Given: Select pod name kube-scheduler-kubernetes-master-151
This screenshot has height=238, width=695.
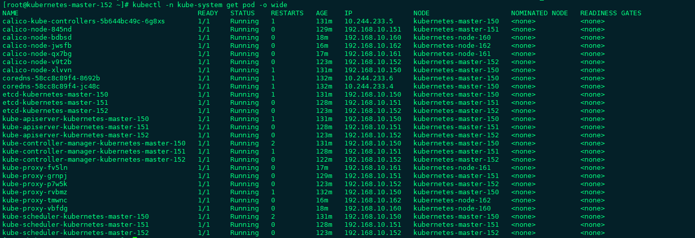Looking at the screenshot, I should 76,225.
